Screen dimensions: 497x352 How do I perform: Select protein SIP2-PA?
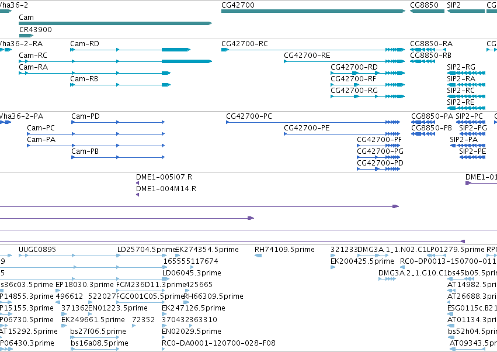[468, 146]
